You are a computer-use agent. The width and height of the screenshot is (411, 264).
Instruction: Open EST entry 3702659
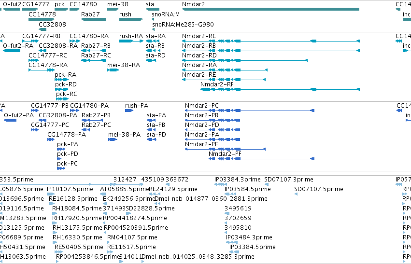click(x=238, y=218)
